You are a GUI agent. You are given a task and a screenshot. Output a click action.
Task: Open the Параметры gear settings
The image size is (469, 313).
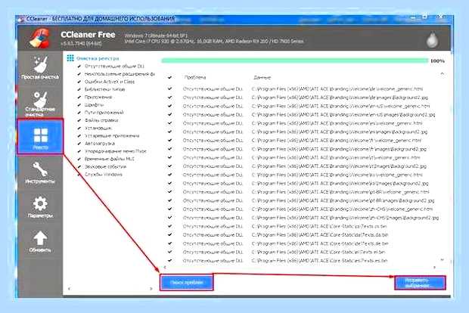pos(40,207)
